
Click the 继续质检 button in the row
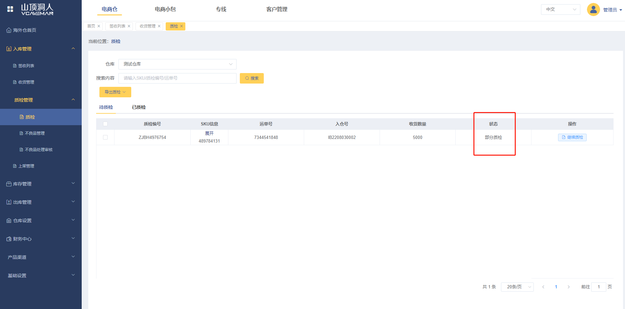pos(572,137)
